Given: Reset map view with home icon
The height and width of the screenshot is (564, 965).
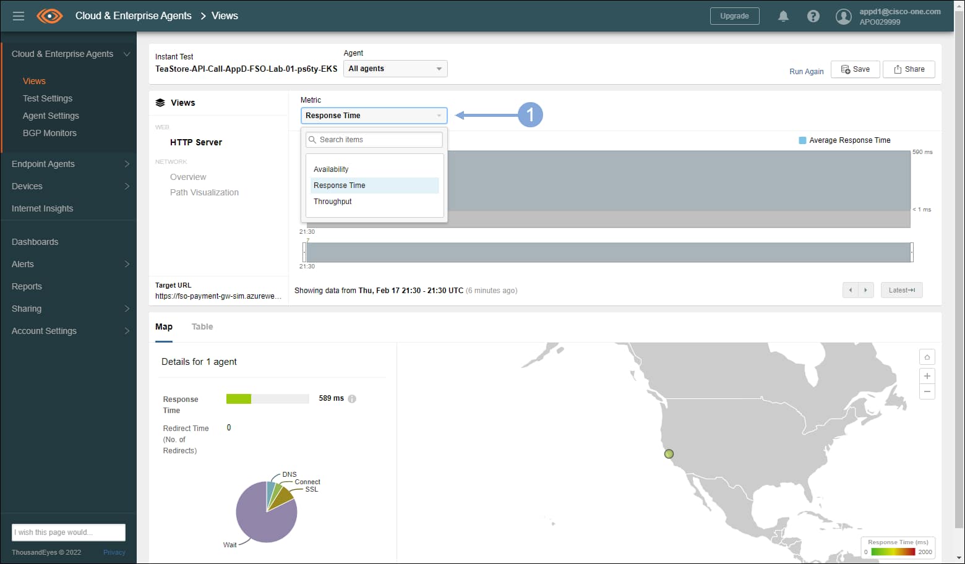Looking at the screenshot, I should click(x=927, y=357).
